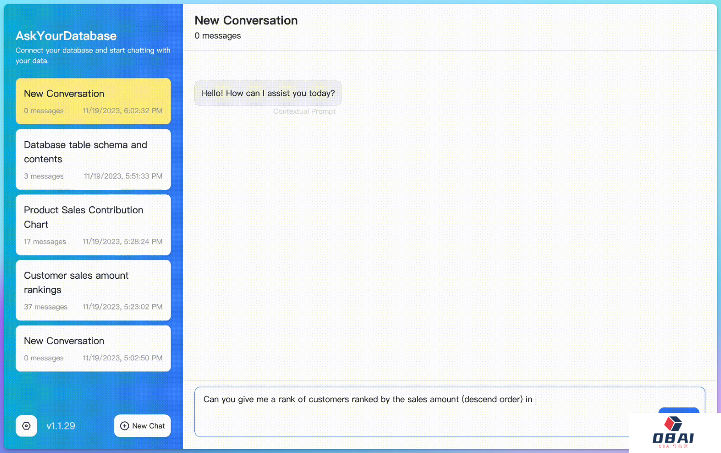Open Customer sales amount rankings conversation

(x=93, y=290)
